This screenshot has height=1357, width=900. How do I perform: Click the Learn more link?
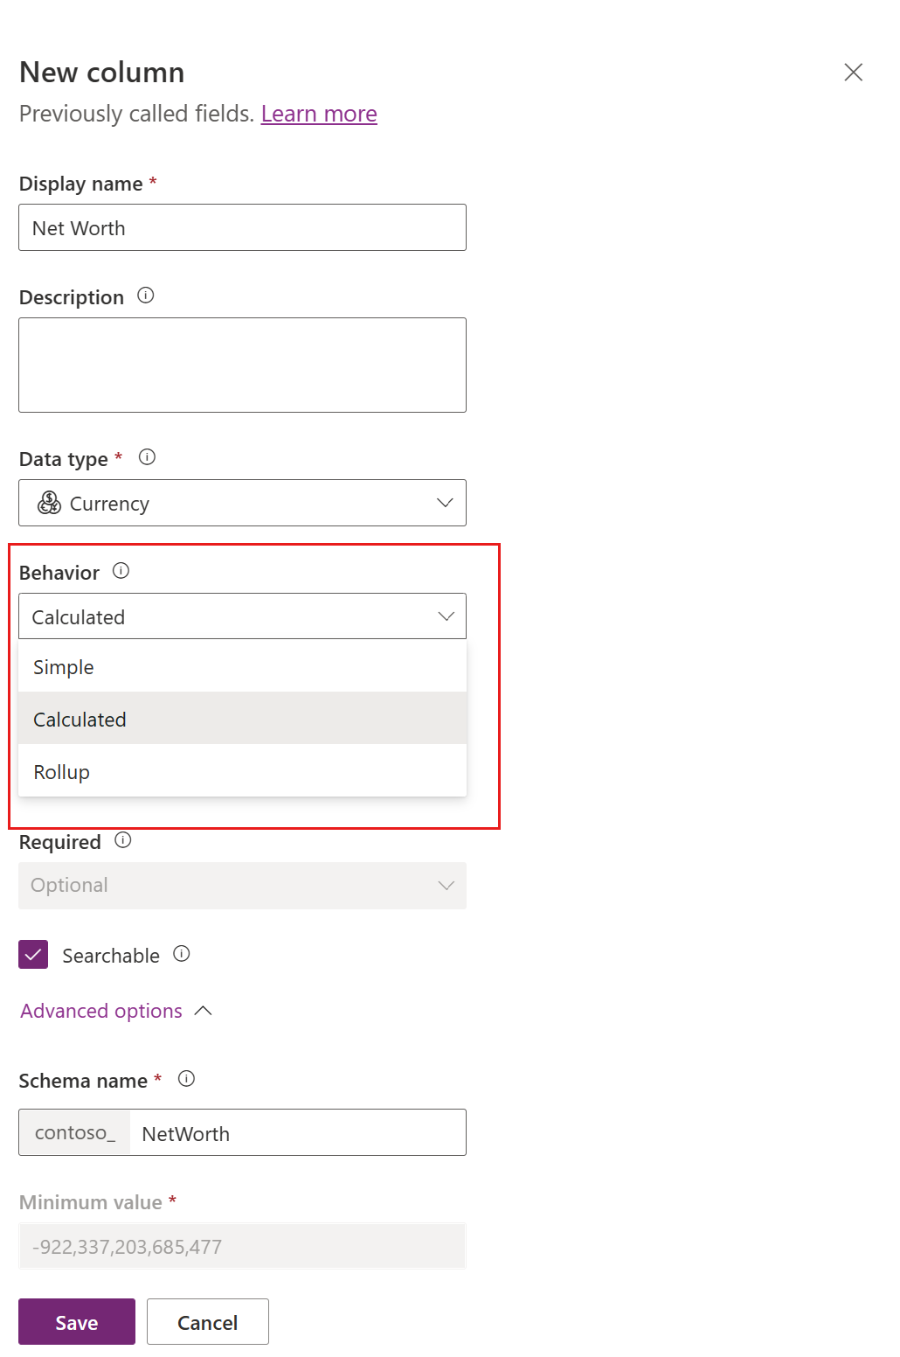tap(318, 113)
